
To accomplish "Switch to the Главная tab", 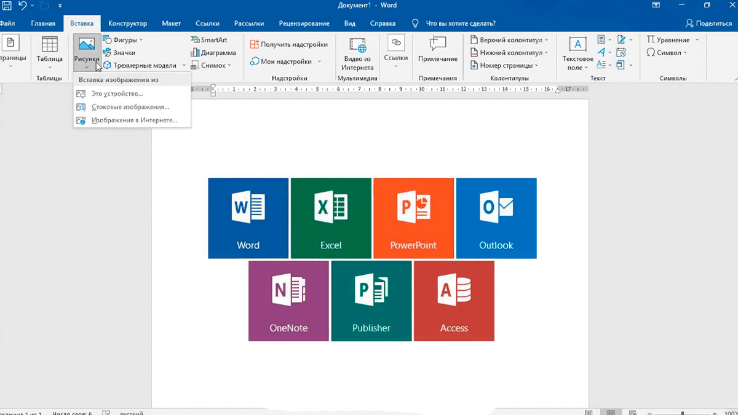I will tap(43, 23).
